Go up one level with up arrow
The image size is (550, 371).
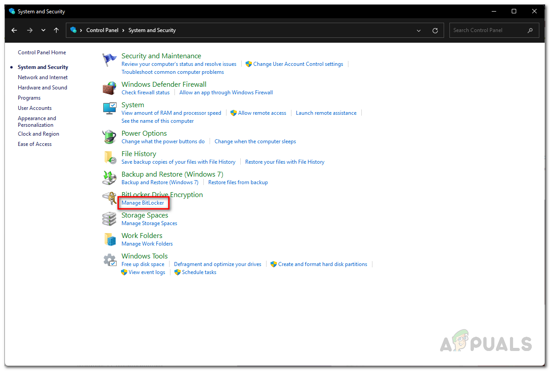[56, 30]
